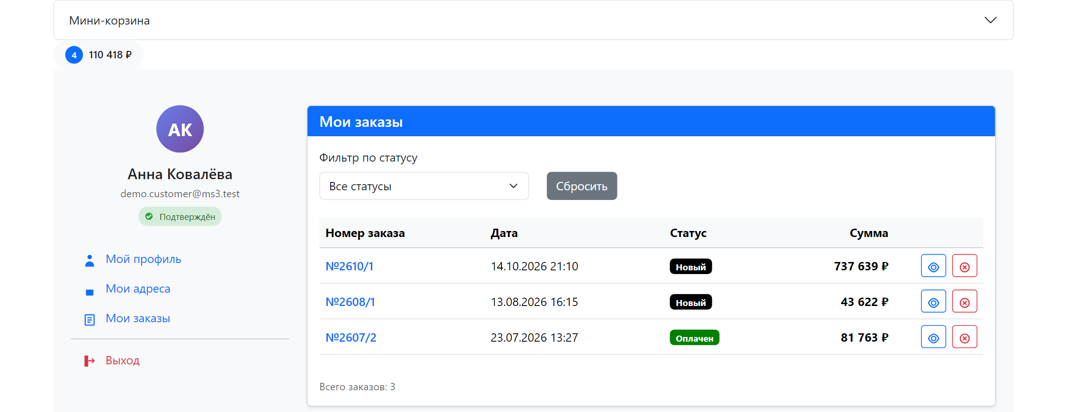Click the amount 81 763 ₽
Viewport: 1067px width, 412px height.
coord(865,338)
